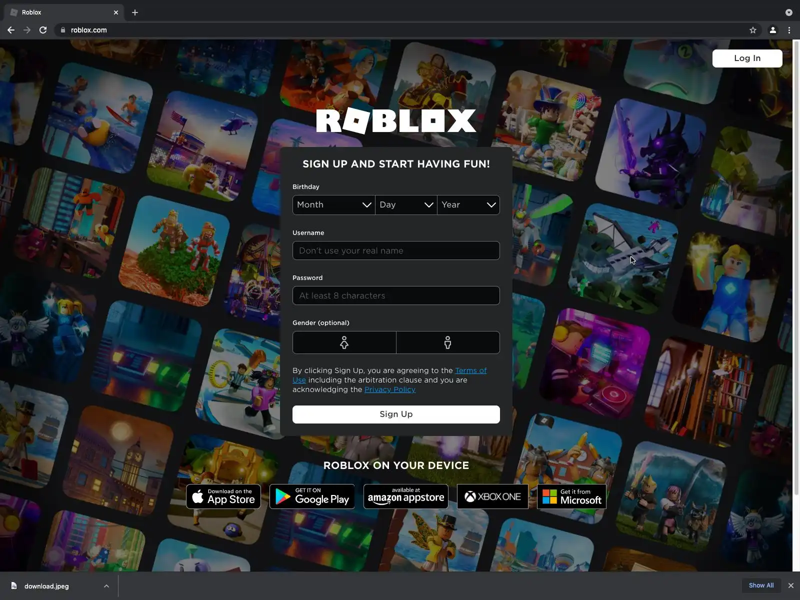Open the birthday Year dropdown
Viewport: 800px width, 600px height.
pos(468,204)
